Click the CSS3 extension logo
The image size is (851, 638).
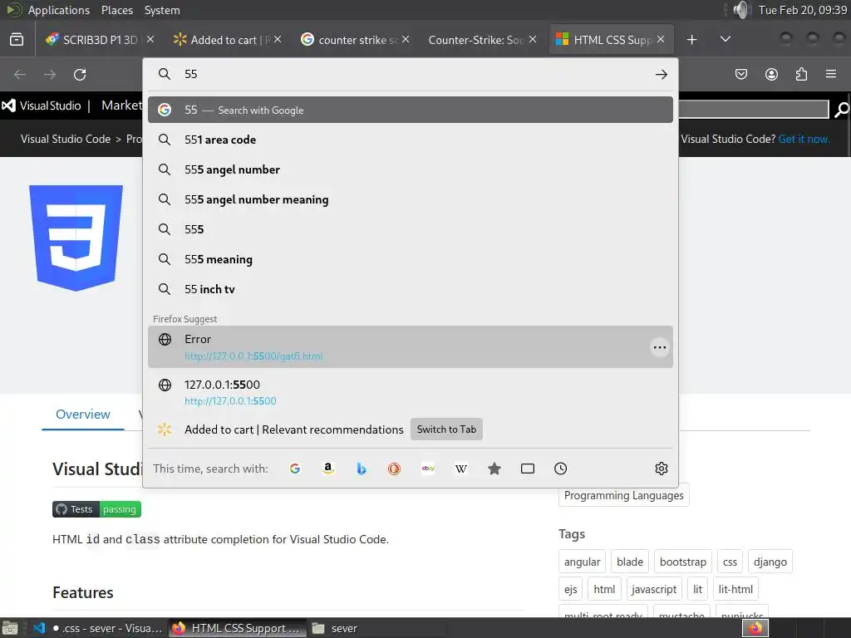tap(76, 238)
